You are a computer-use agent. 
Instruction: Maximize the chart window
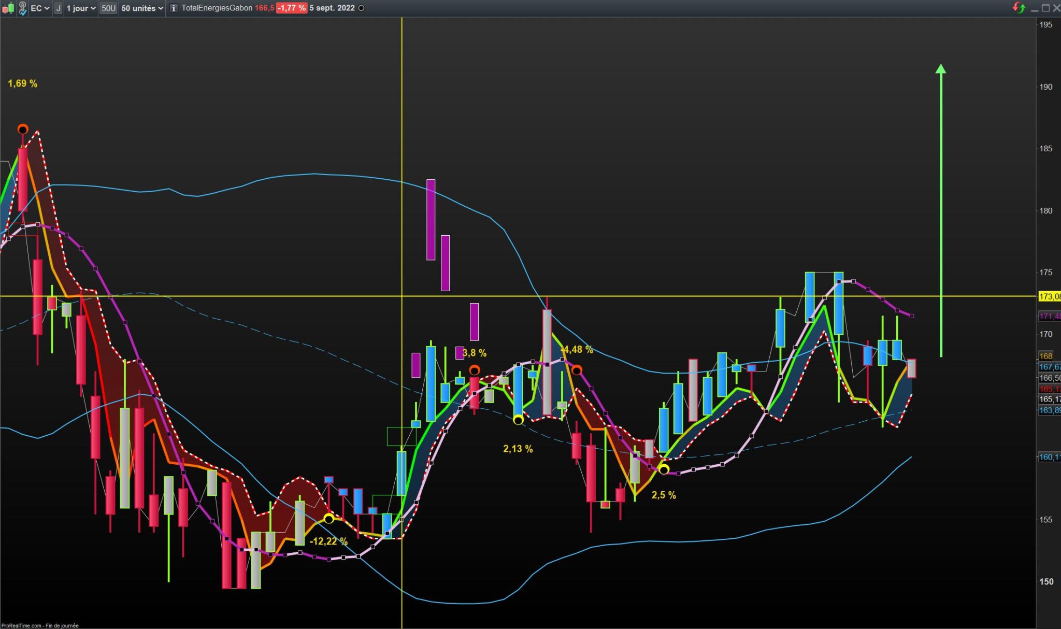pos(1045,8)
